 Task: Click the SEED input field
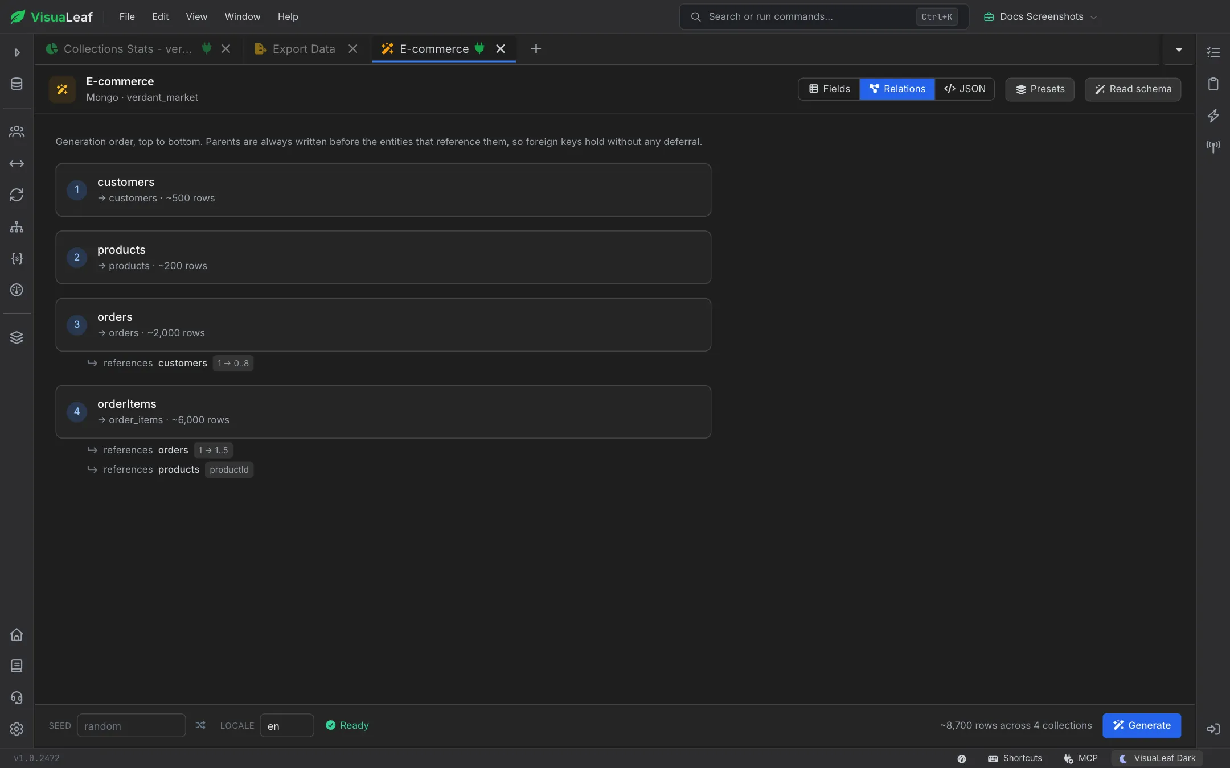132,725
